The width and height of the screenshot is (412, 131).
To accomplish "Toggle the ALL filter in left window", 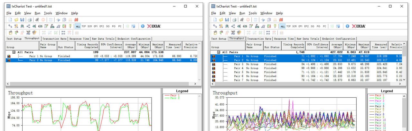I will [x=78, y=26].
